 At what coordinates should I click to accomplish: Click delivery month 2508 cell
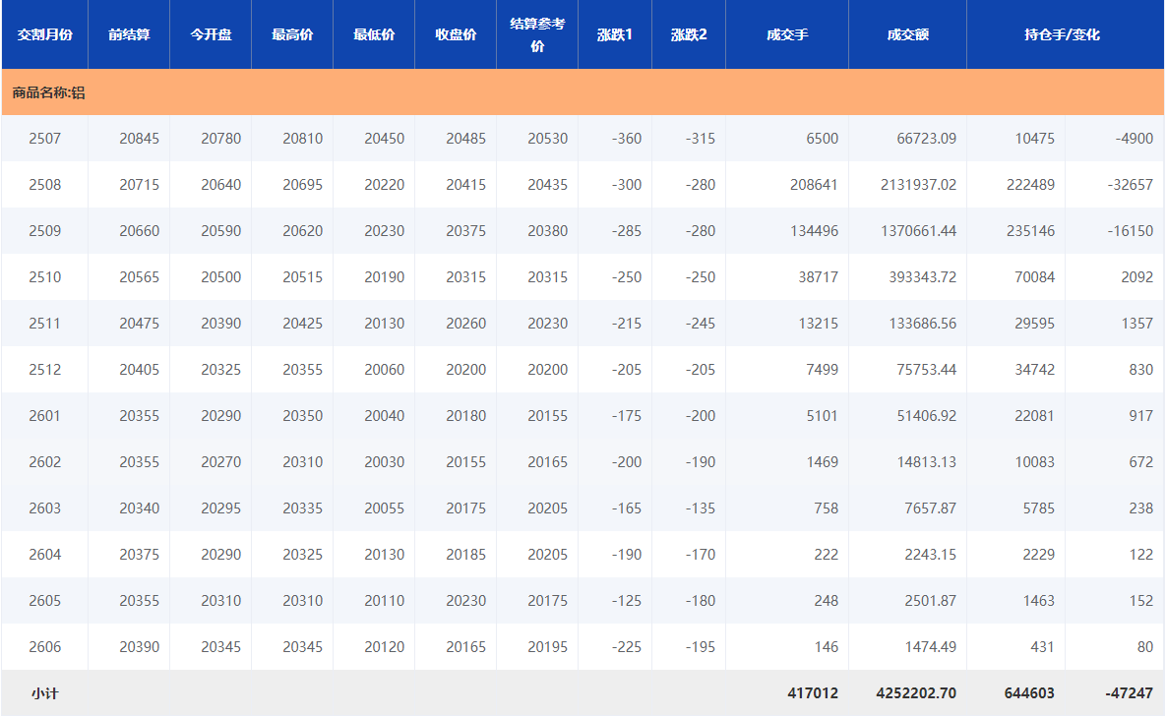44,185
